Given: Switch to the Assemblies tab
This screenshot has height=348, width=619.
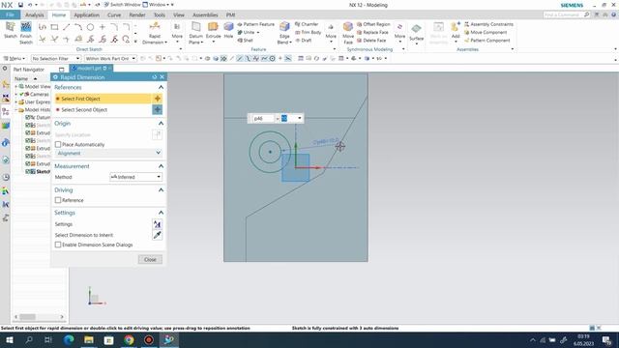Looking at the screenshot, I should point(205,15).
